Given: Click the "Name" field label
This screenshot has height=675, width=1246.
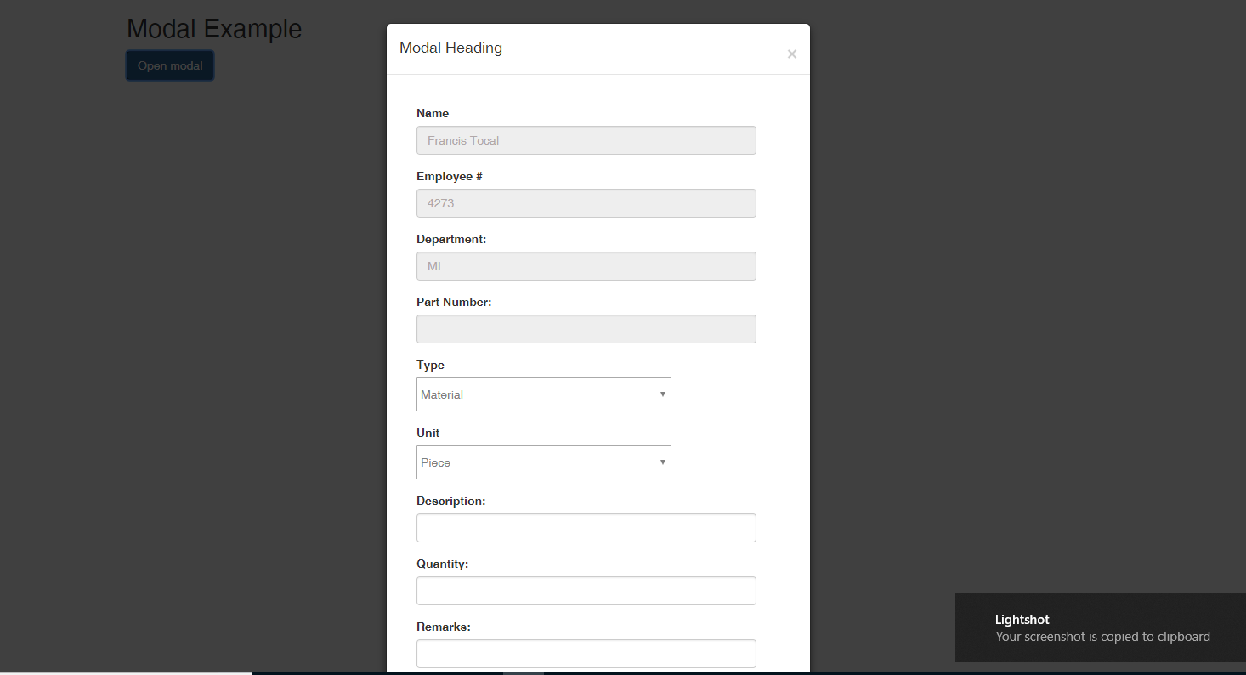Looking at the screenshot, I should pos(433,113).
